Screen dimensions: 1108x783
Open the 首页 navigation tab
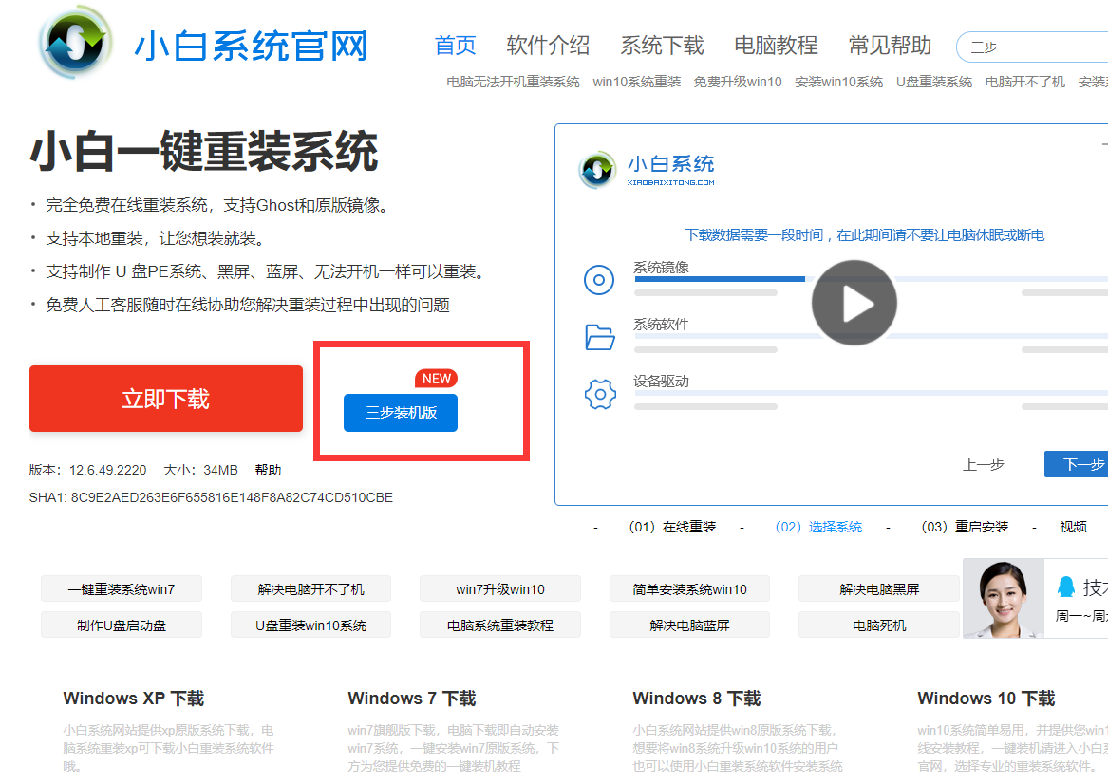(455, 46)
